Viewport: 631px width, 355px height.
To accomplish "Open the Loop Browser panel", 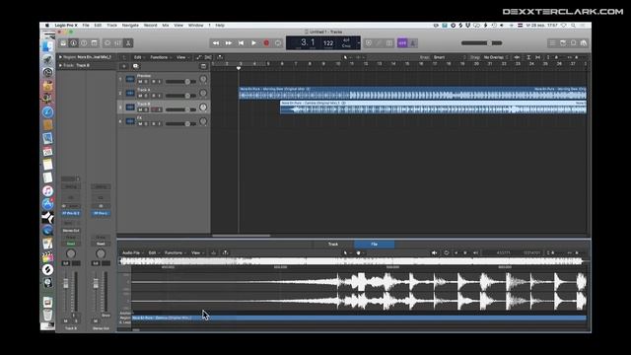I will (574, 43).
